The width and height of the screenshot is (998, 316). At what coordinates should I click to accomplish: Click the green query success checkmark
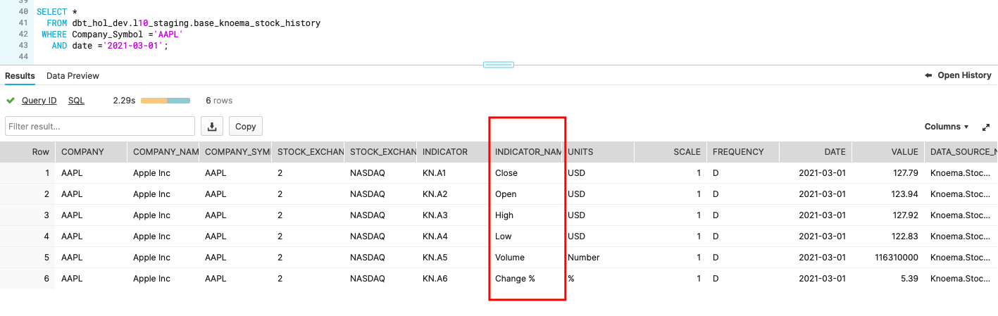11,101
